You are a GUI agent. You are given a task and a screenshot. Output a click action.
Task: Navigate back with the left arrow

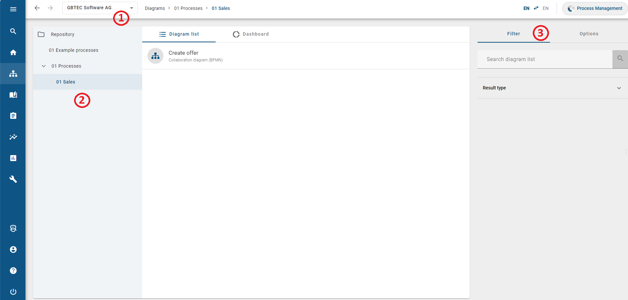click(37, 8)
